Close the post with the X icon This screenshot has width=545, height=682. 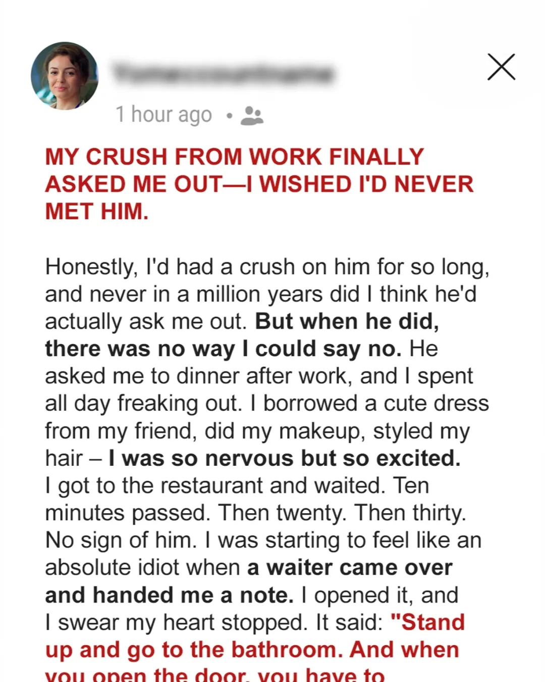tap(501, 67)
